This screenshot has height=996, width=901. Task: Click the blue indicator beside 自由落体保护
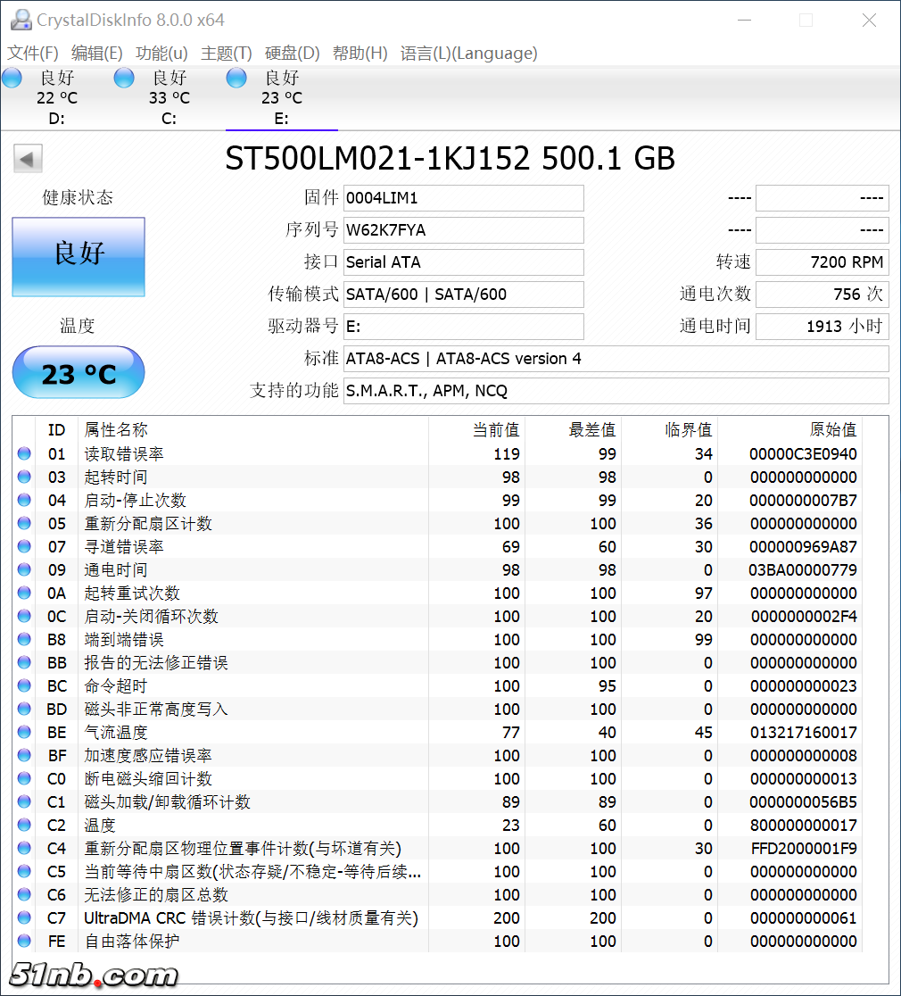pyautogui.click(x=24, y=941)
